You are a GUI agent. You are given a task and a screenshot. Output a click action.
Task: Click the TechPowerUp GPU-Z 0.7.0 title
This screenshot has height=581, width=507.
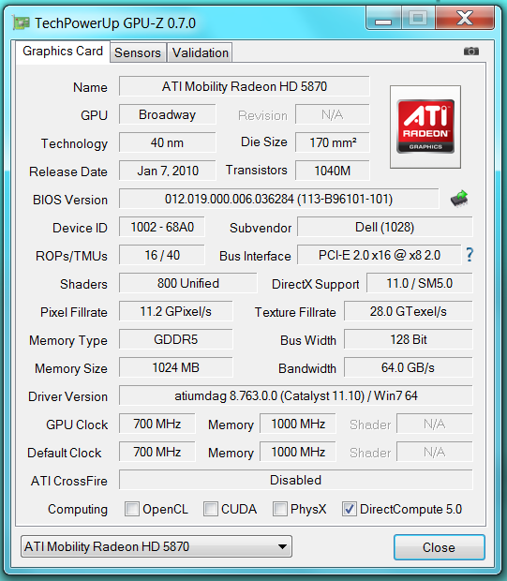pos(115,23)
